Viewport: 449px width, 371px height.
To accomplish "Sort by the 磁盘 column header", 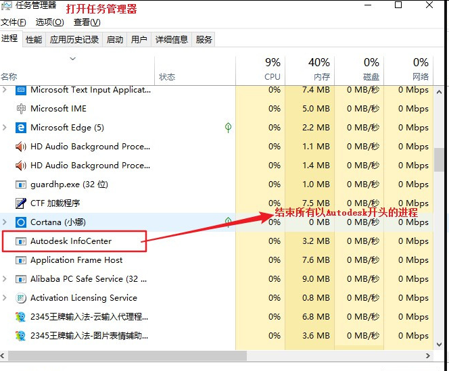I will coord(359,70).
